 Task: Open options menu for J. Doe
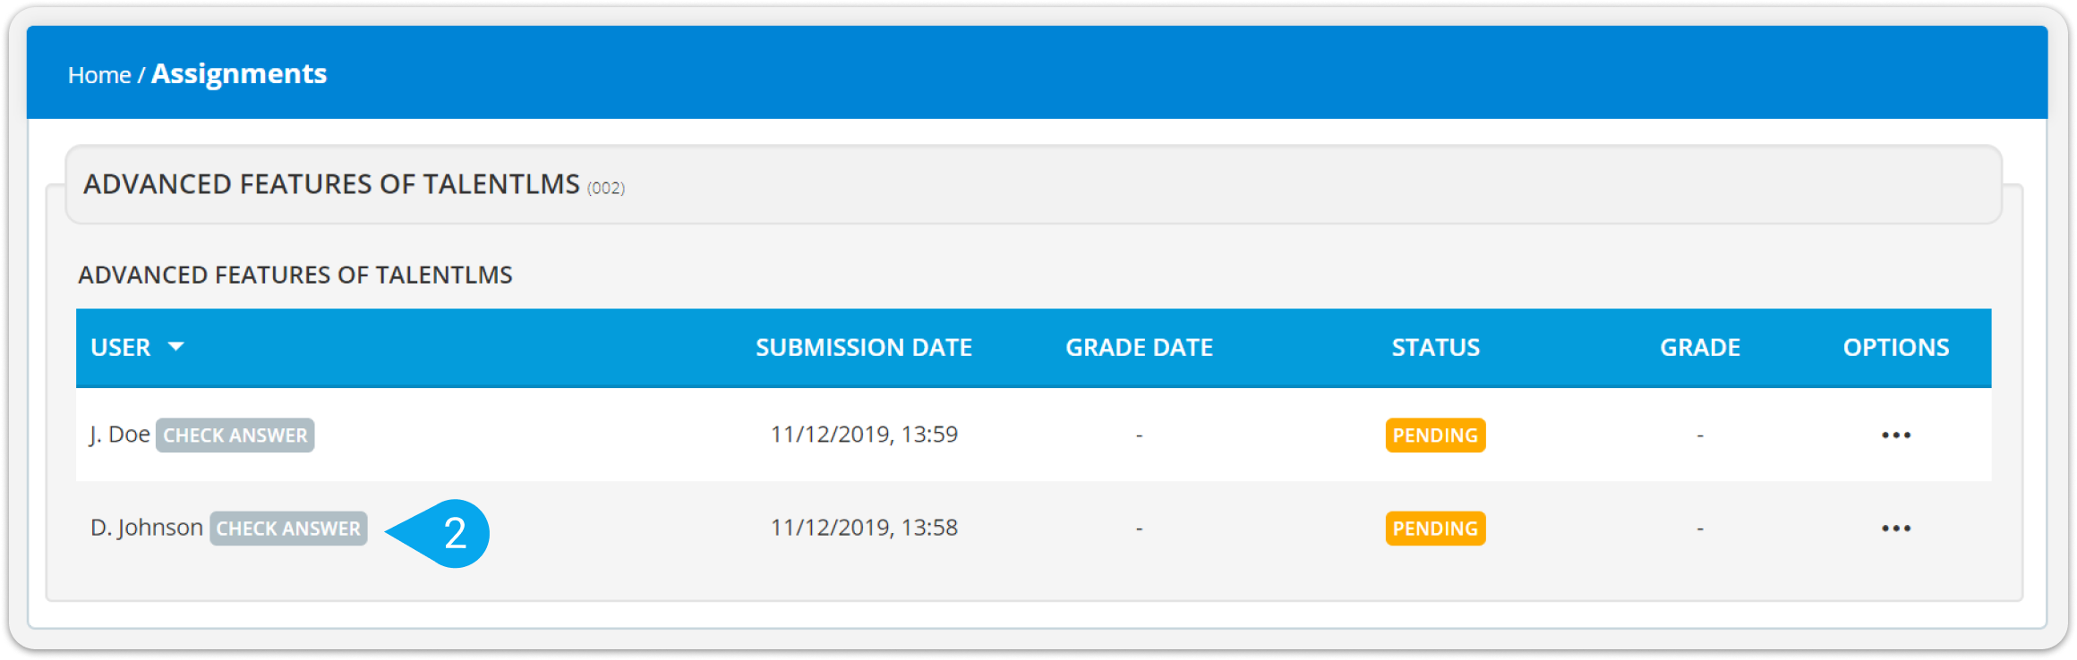click(x=1895, y=436)
